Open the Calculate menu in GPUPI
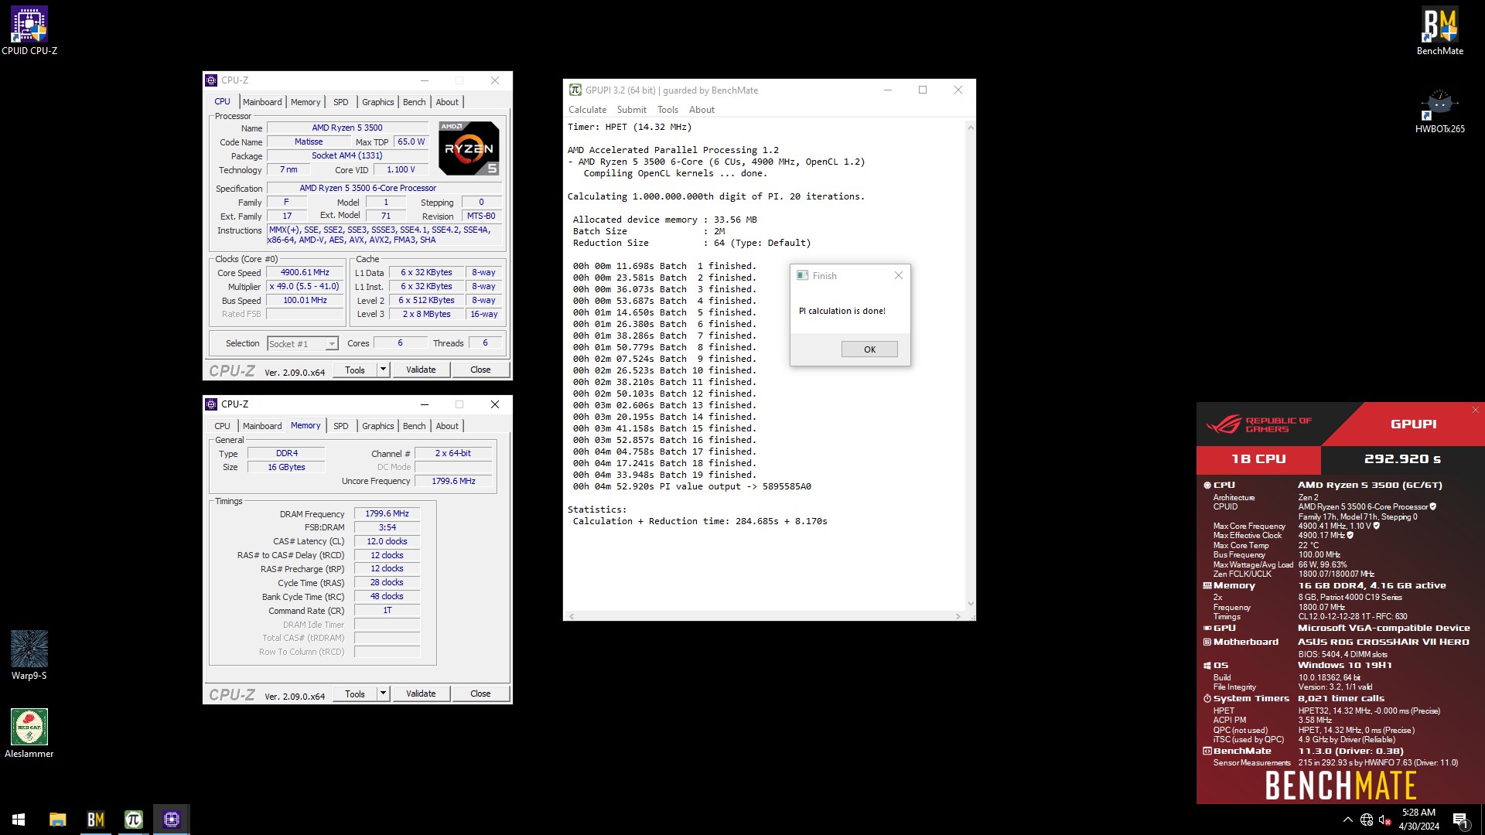 [x=587, y=110]
